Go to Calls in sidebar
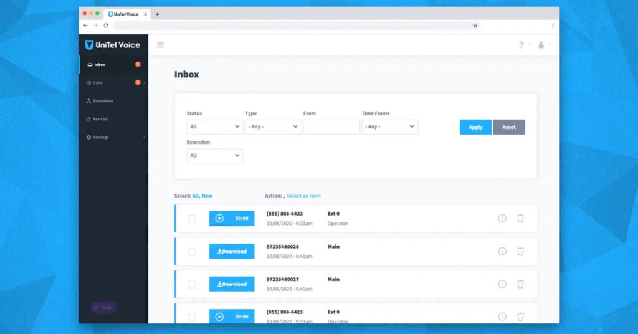The image size is (638, 334). 98,82
